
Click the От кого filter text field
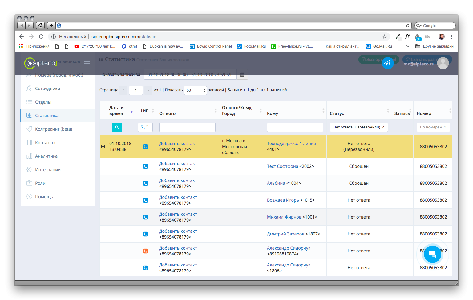[187, 127]
